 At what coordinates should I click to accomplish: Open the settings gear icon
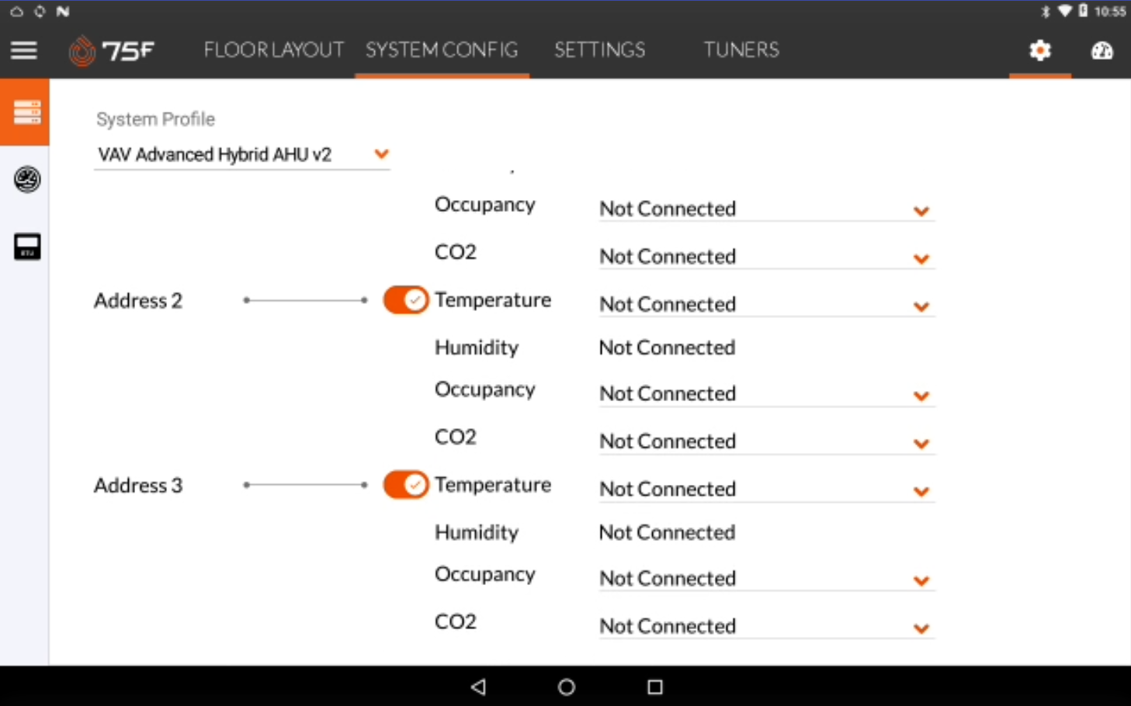point(1039,50)
